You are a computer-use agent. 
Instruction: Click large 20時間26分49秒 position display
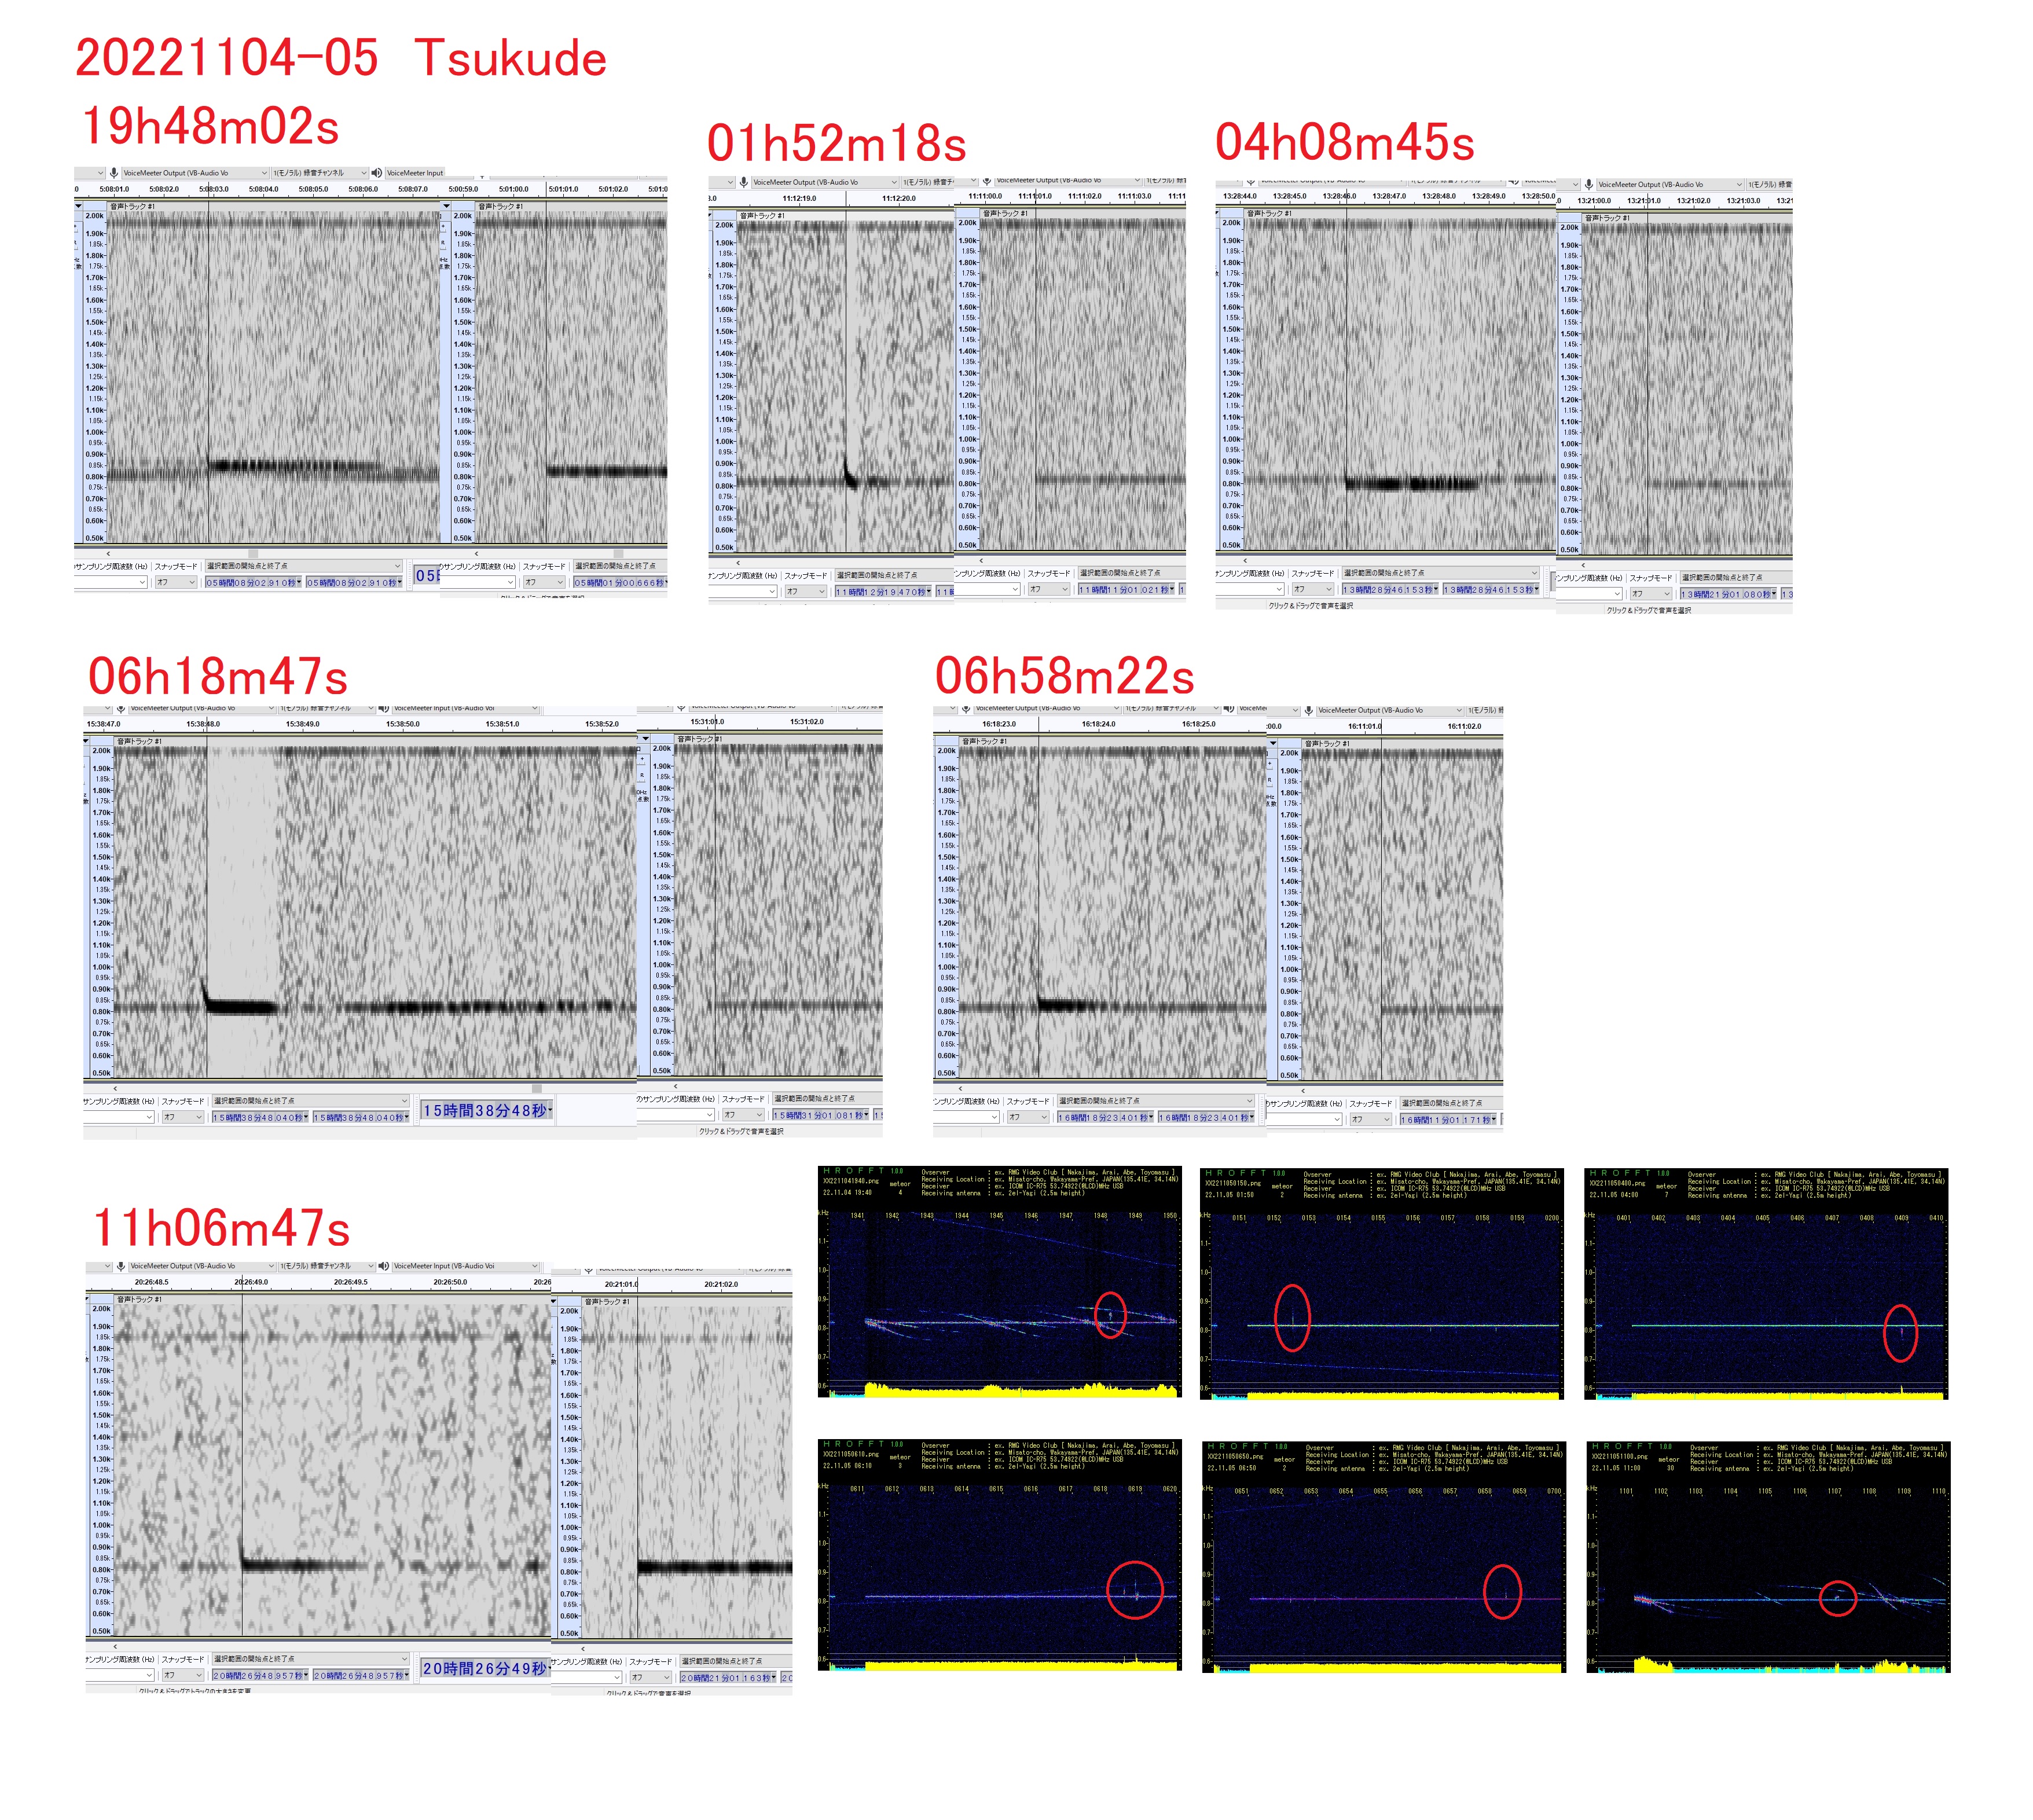485,1668
